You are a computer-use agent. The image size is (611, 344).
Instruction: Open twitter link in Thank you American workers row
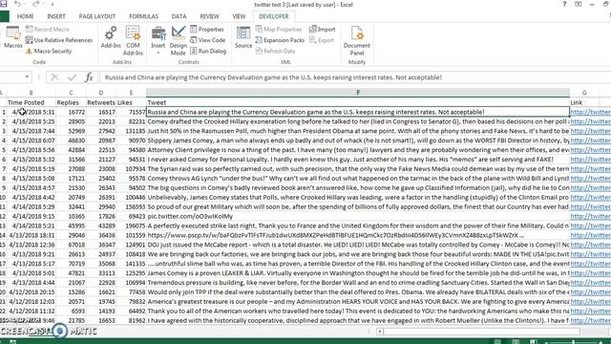[x=590, y=311]
